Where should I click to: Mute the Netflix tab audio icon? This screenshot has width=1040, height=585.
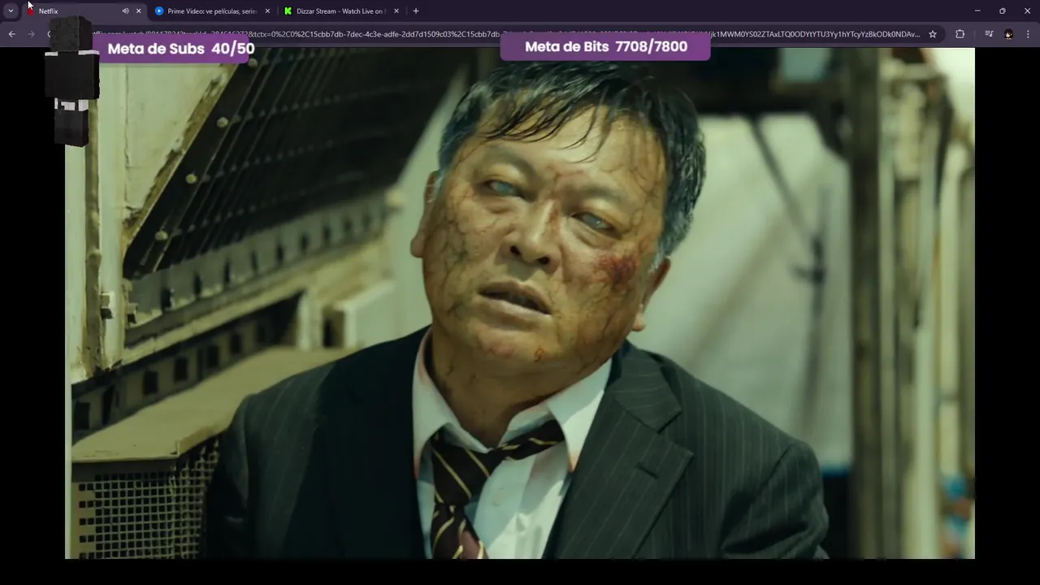pyautogui.click(x=125, y=11)
